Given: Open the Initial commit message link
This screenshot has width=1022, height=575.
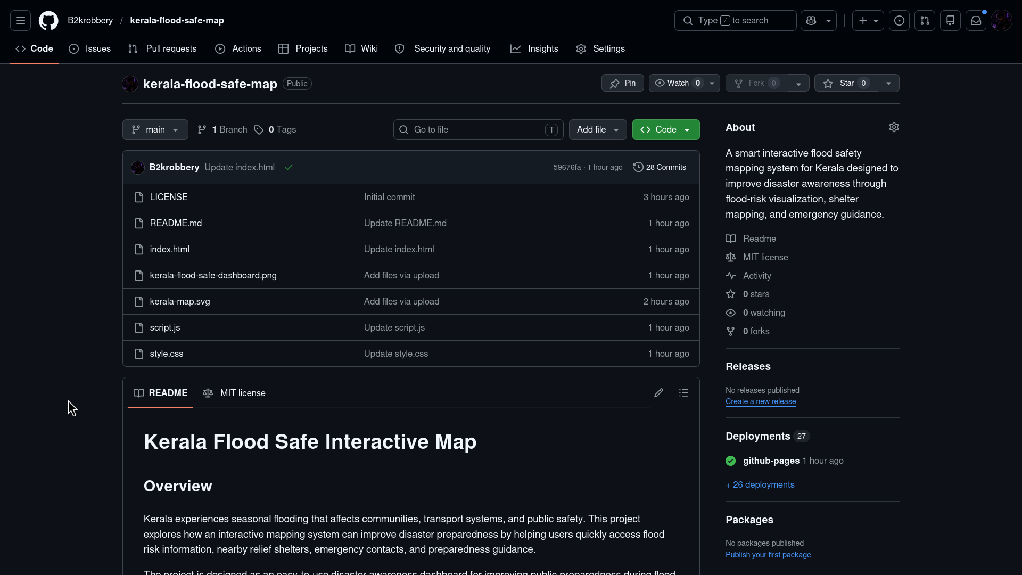Looking at the screenshot, I should 389,197.
